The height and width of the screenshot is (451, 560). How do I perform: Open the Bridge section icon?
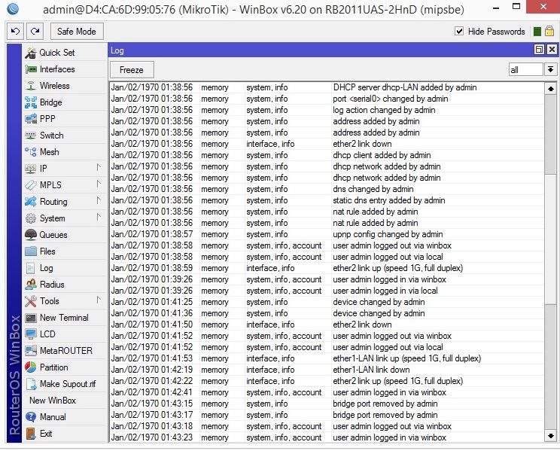pos(31,102)
